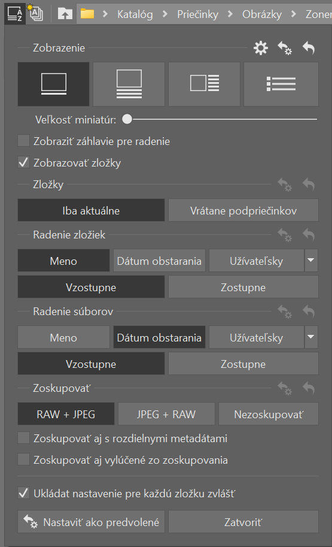This screenshot has width=332, height=547.
Task: Switch to tile view with details
Action: pyautogui.click(x=204, y=84)
